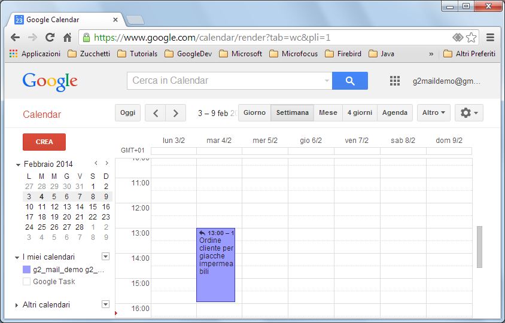Switch to Settimana view
Screen dimensions: 505x323
tap(293, 112)
